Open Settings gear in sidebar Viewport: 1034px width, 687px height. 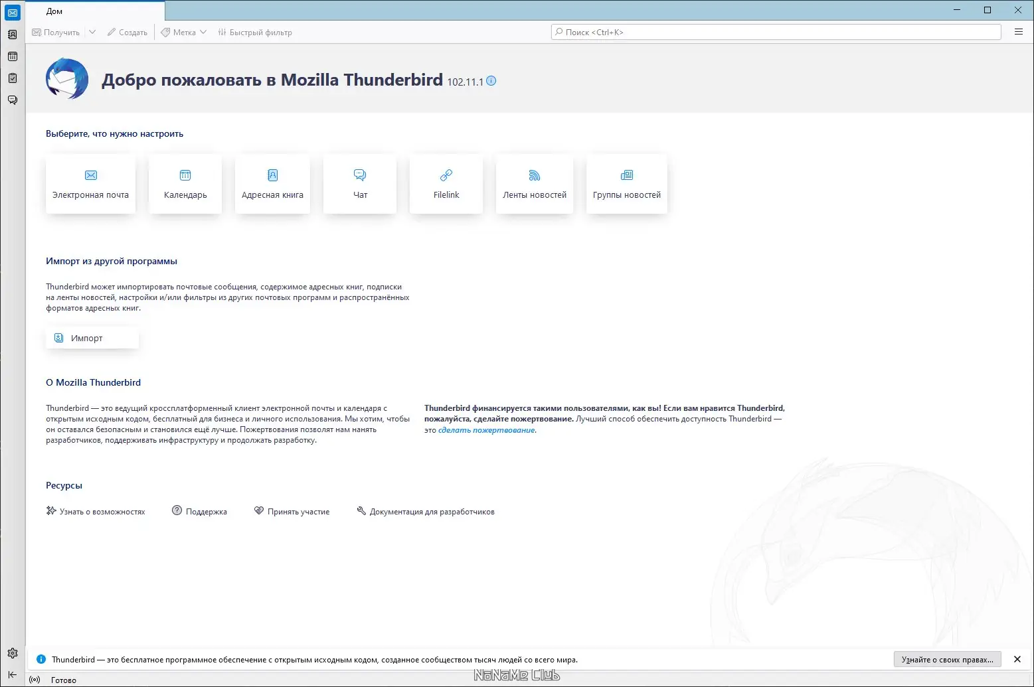pyautogui.click(x=13, y=653)
